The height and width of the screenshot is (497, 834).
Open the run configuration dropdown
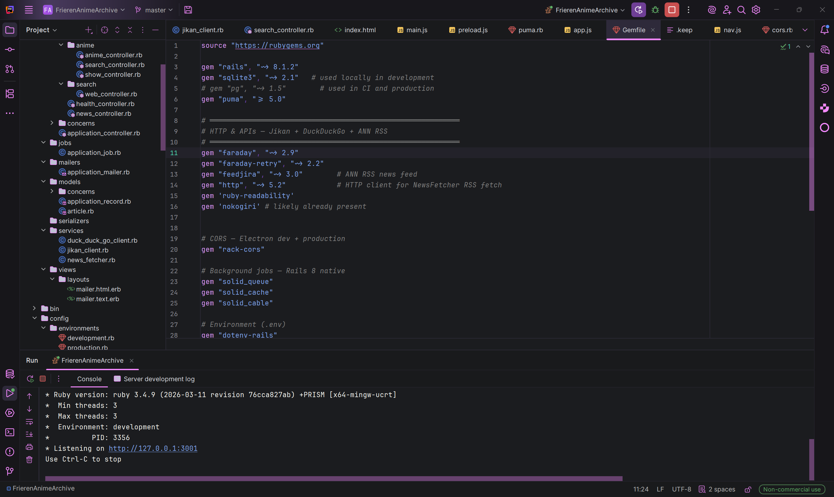click(x=585, y=10)
